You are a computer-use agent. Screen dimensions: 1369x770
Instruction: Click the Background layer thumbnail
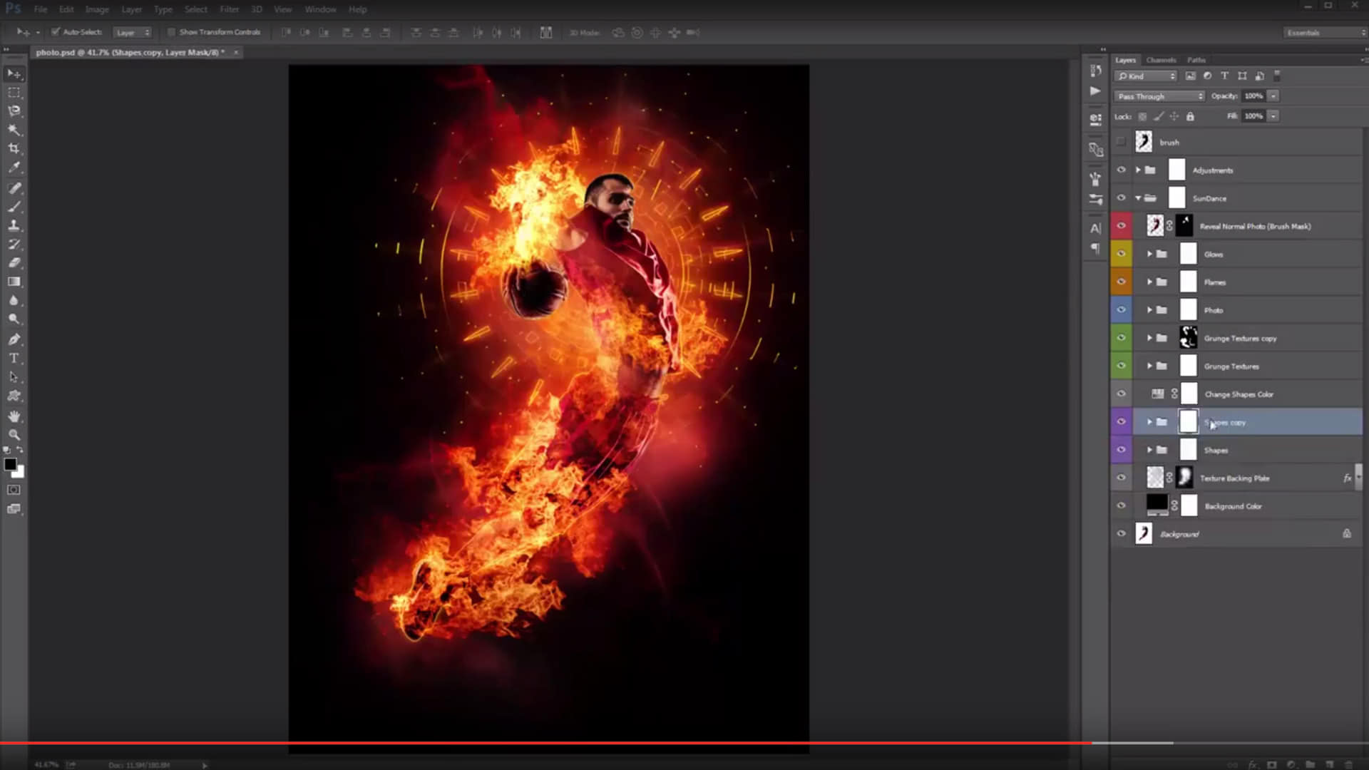click(x=1144, y=534)
